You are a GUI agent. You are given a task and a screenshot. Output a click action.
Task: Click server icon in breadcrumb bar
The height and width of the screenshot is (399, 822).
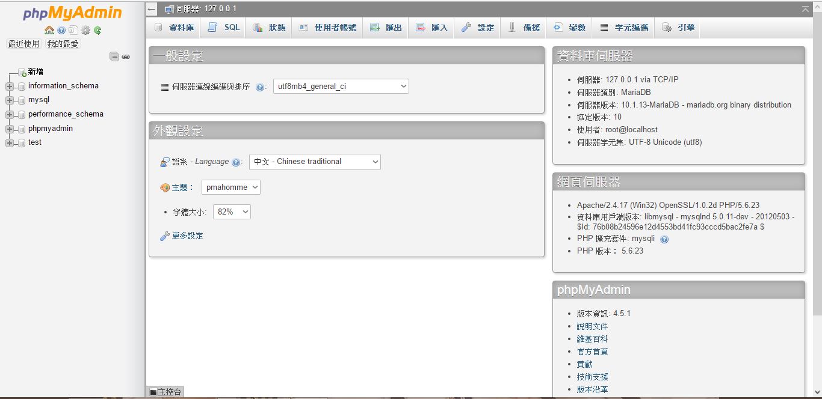[x=169, y=9]
